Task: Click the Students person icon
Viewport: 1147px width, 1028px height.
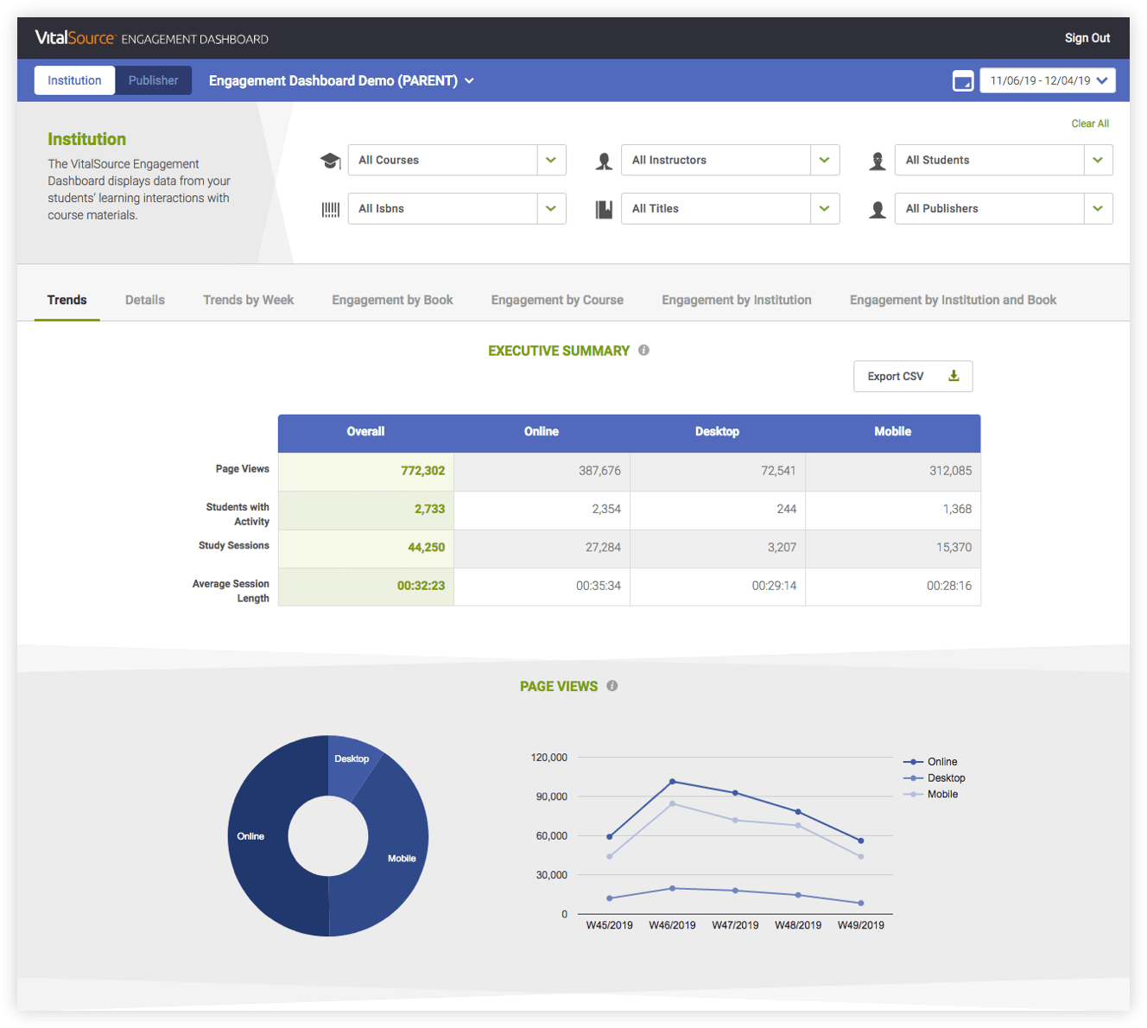Action: click(x=878, y=161)
